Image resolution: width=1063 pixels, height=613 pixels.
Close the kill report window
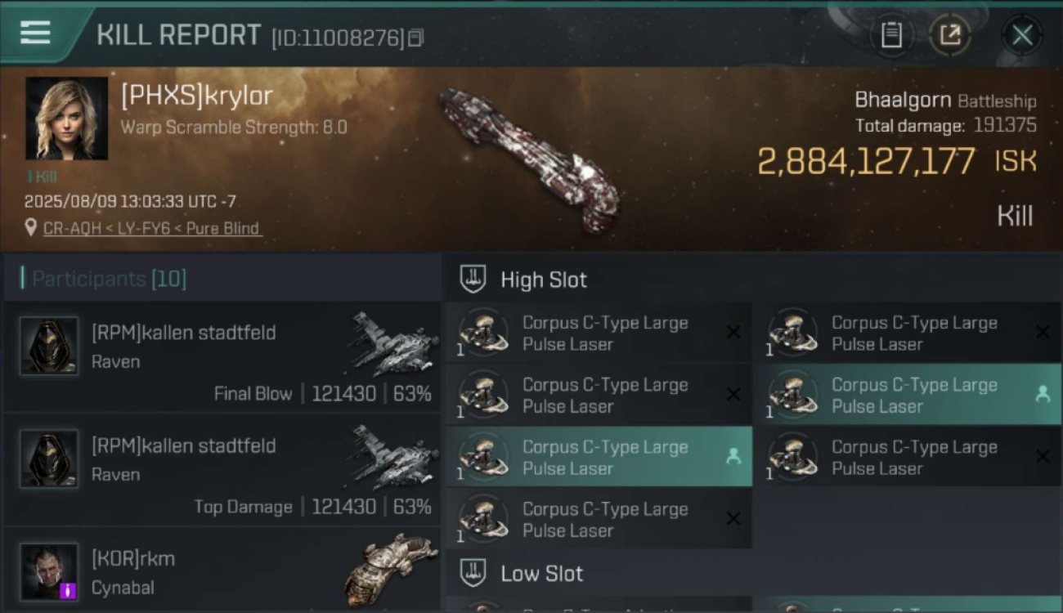(1022, 35)
